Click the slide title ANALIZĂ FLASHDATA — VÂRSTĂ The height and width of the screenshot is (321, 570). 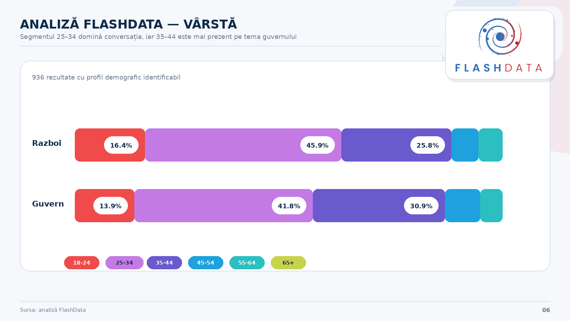coord(128,24)
